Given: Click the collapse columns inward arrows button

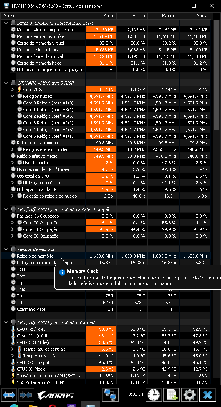Looking at the screenshot, I should [26, 395].
